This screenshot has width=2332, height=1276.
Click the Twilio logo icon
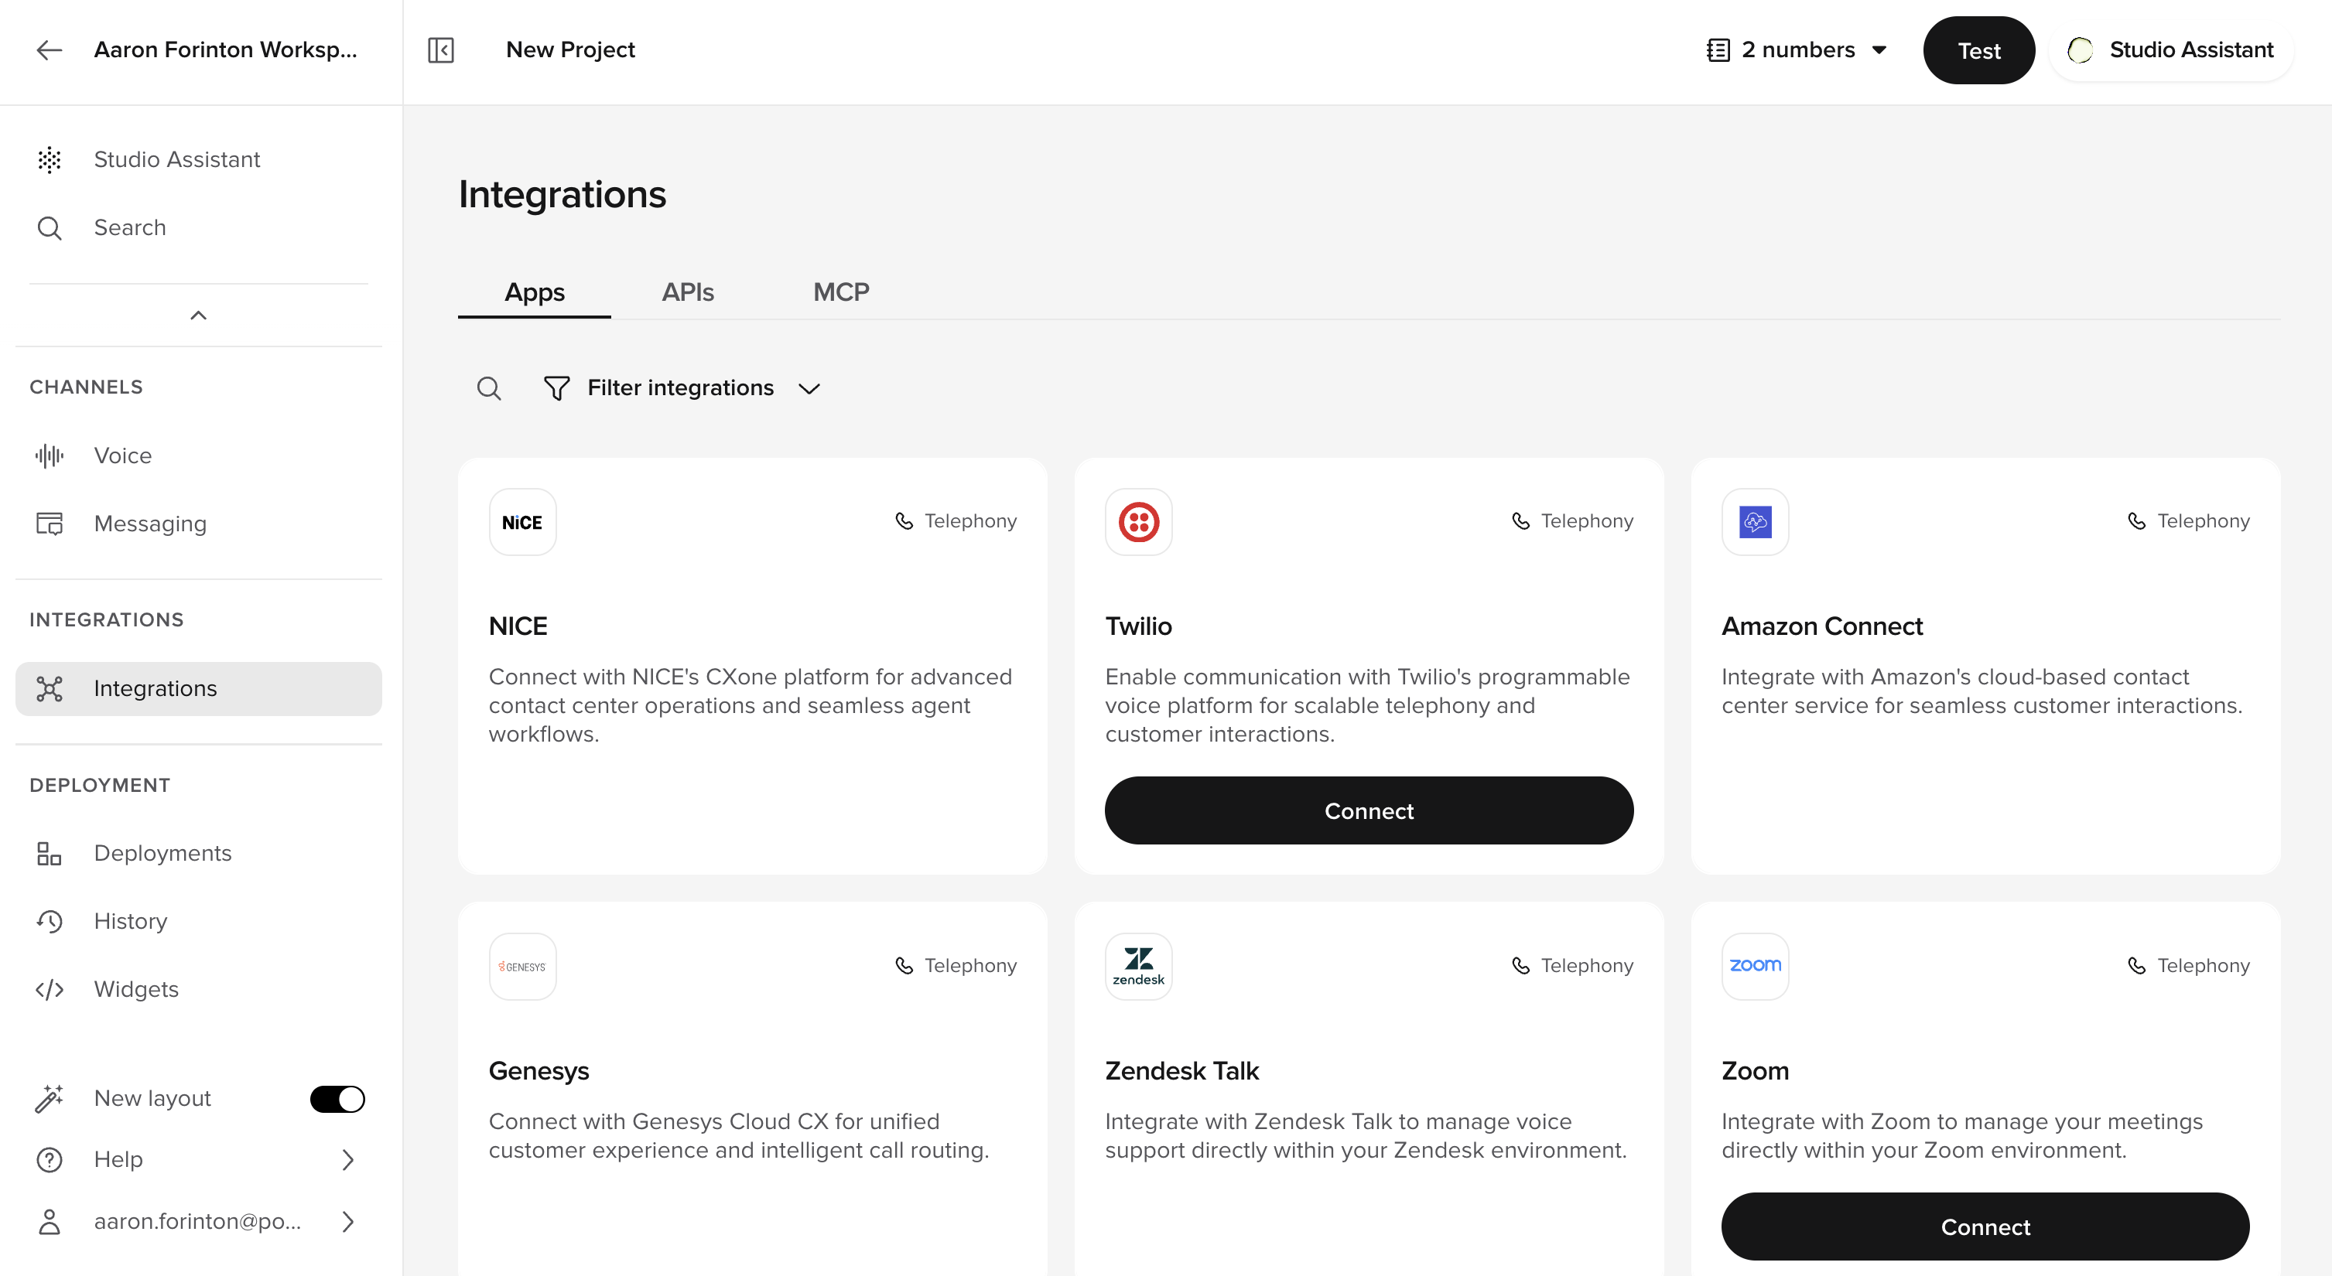(x=1139, y=522)
